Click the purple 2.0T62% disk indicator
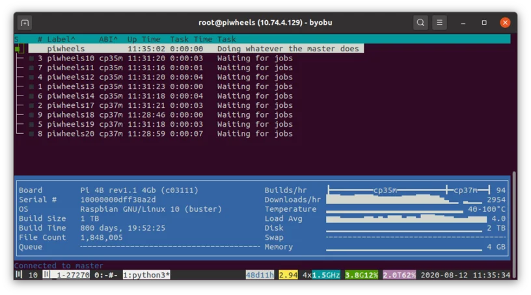Viewport: 531px width, 295px height. pos(400,275)
